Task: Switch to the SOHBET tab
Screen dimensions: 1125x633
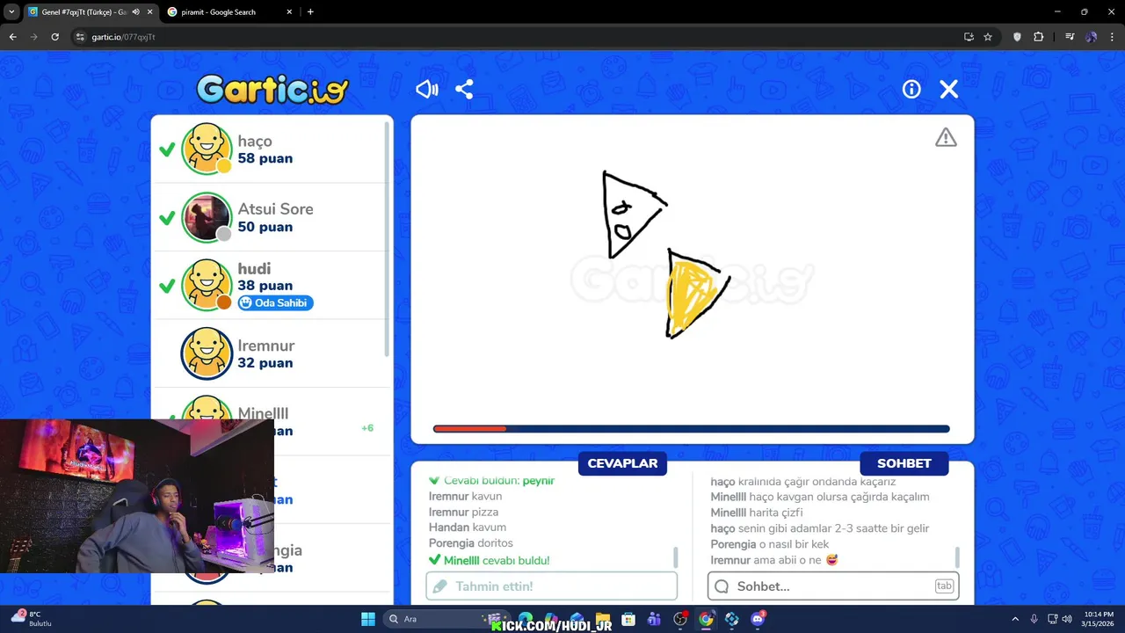Action: click(904, 463)
